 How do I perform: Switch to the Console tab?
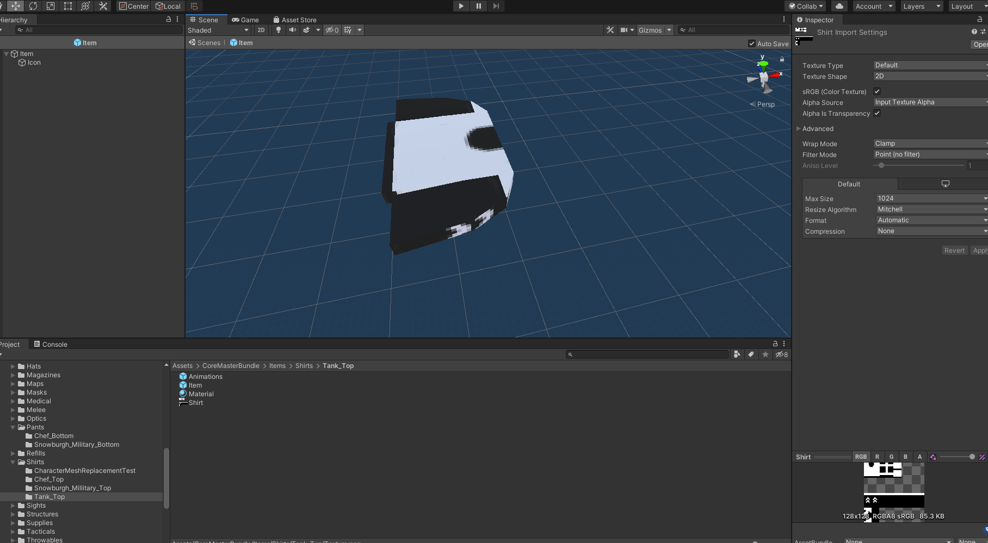pos(50,344)
